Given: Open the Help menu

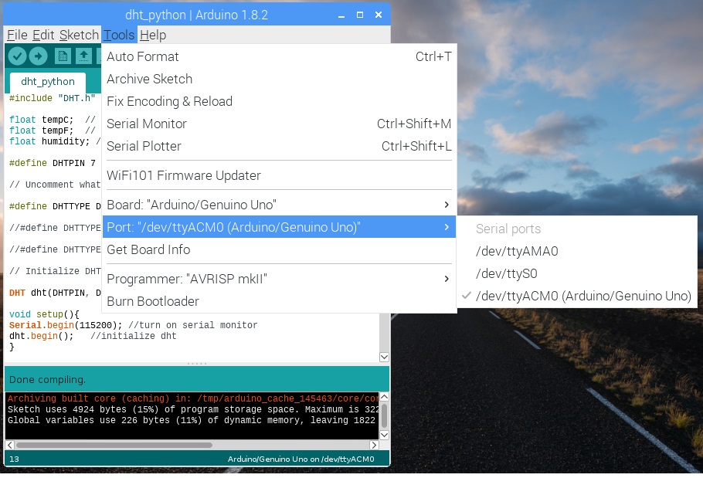Looking at the screenshot, I should [153, 35].
